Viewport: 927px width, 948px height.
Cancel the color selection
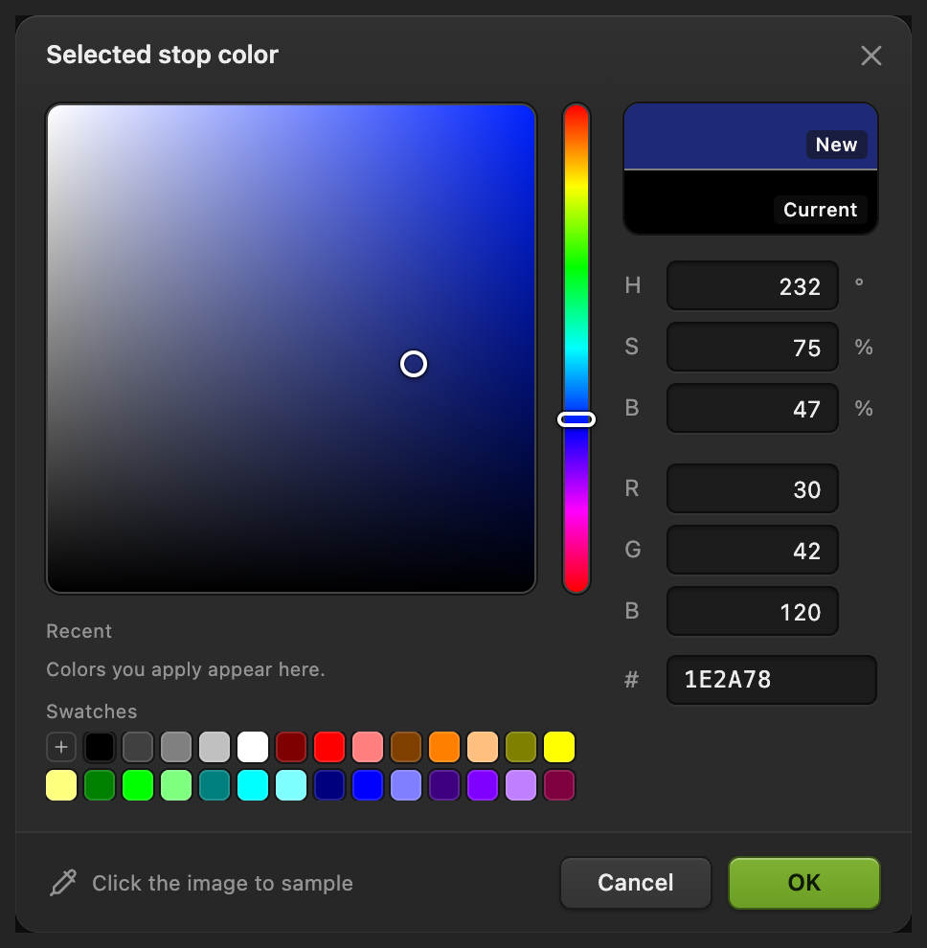point(636,883)
